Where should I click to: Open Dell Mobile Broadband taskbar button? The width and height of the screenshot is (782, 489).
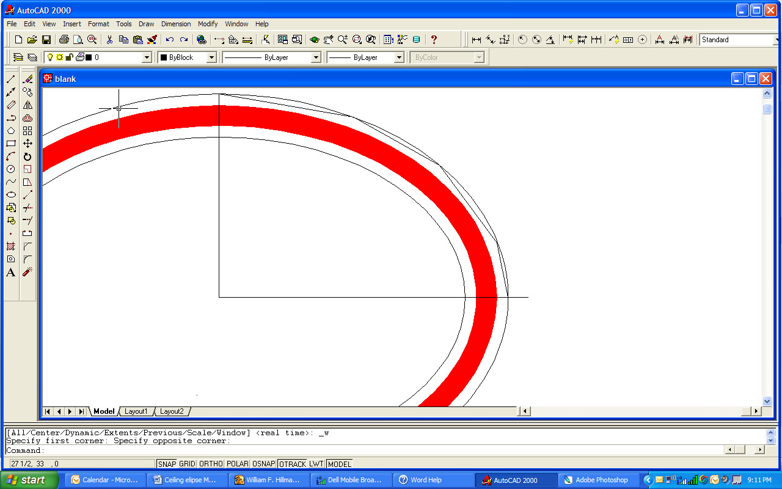(353, 480)
